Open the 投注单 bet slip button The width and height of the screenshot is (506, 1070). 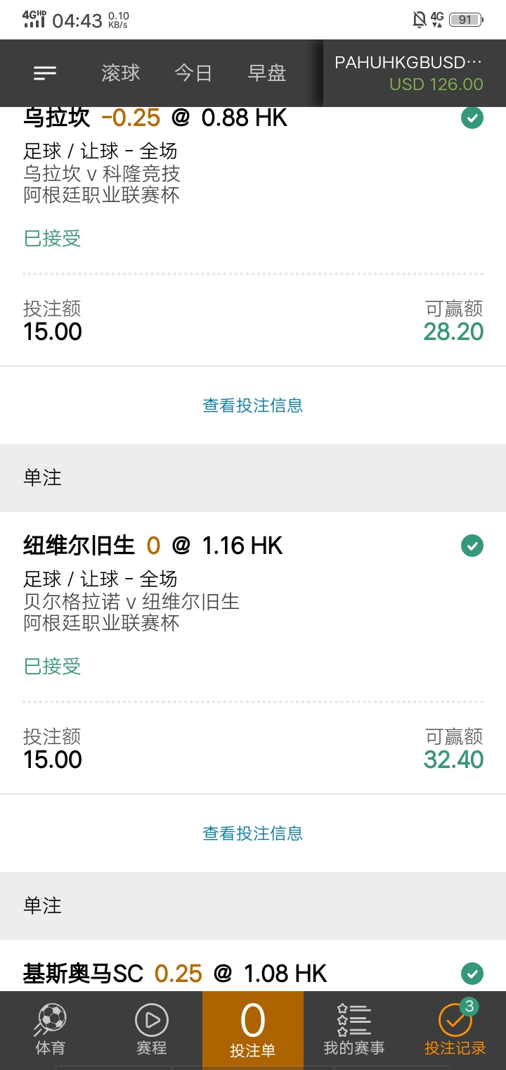[x=253, y=1031]
